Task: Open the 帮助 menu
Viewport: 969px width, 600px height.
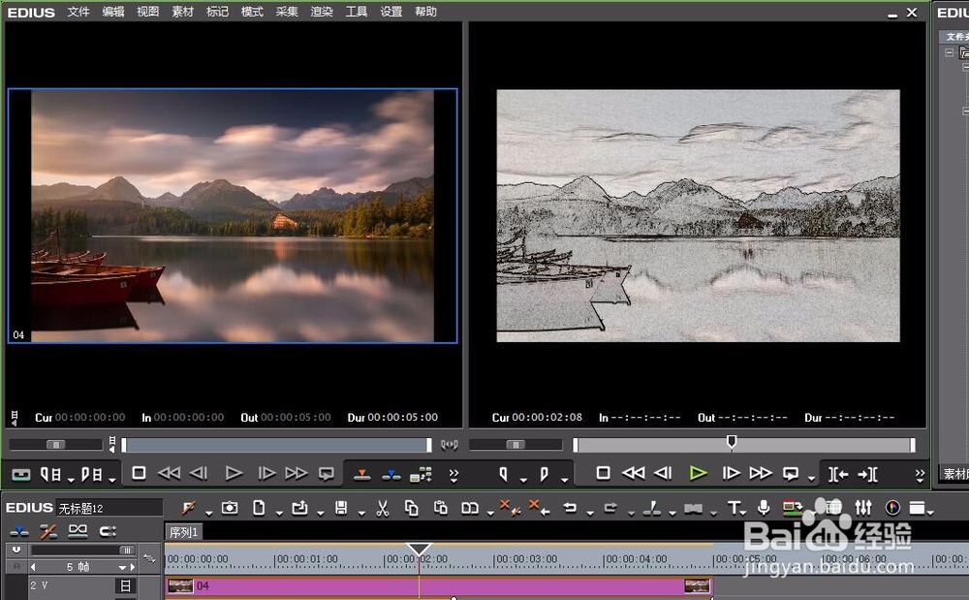Action: click(425, 12)
